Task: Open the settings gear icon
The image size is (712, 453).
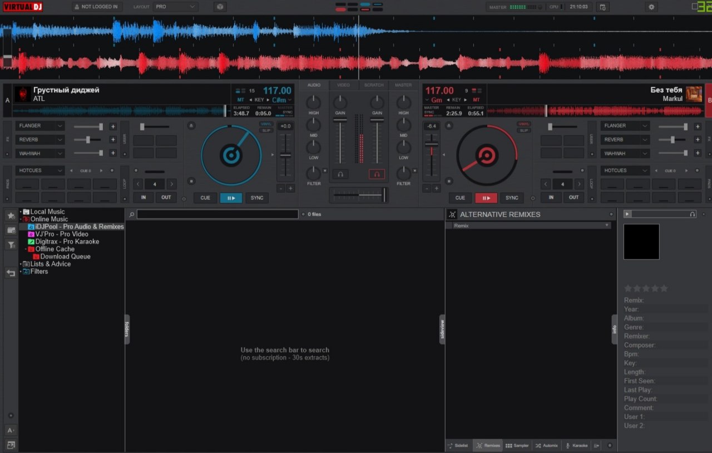Action: (x=651, y=7)
